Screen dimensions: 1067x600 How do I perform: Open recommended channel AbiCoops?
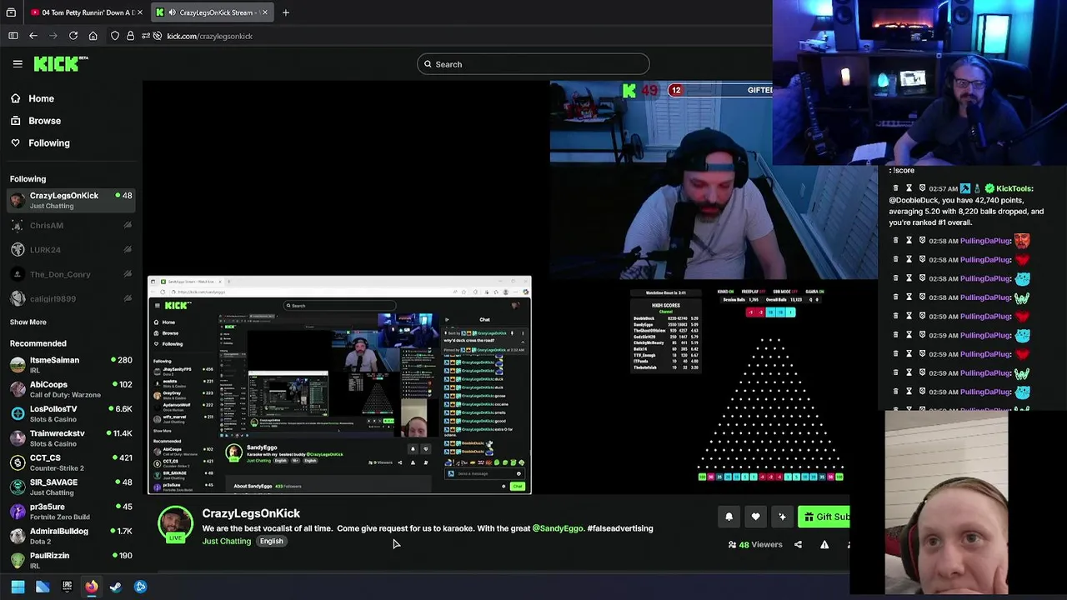(71, 388)
